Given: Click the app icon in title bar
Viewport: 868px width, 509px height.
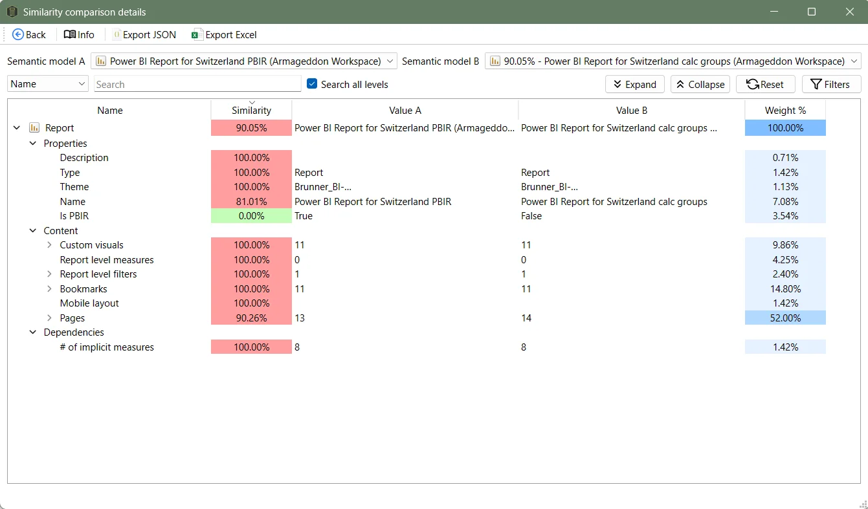Looking at the screenshot, I should click(x=12, y=12).
